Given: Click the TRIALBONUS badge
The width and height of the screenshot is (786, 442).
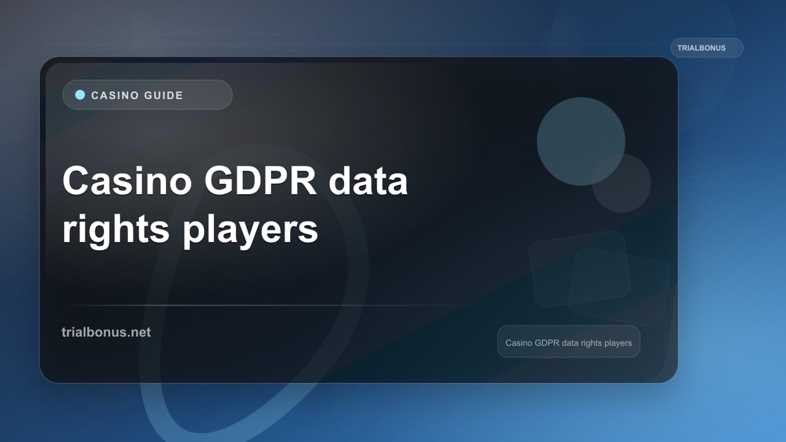Looking at the screenshot, I should (x=707, y=48).
